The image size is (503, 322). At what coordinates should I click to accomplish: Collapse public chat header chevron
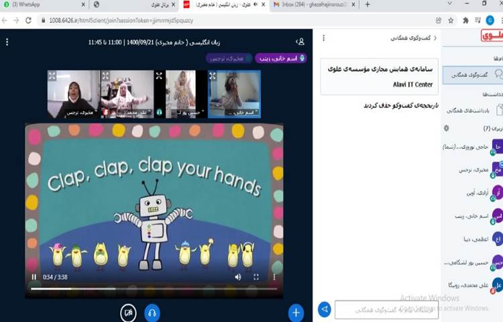point(435,38)
